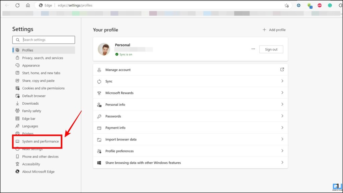This screenshot has width=343, height=193.
Task: Click into the Search settings field
Action: click(44, 40)
